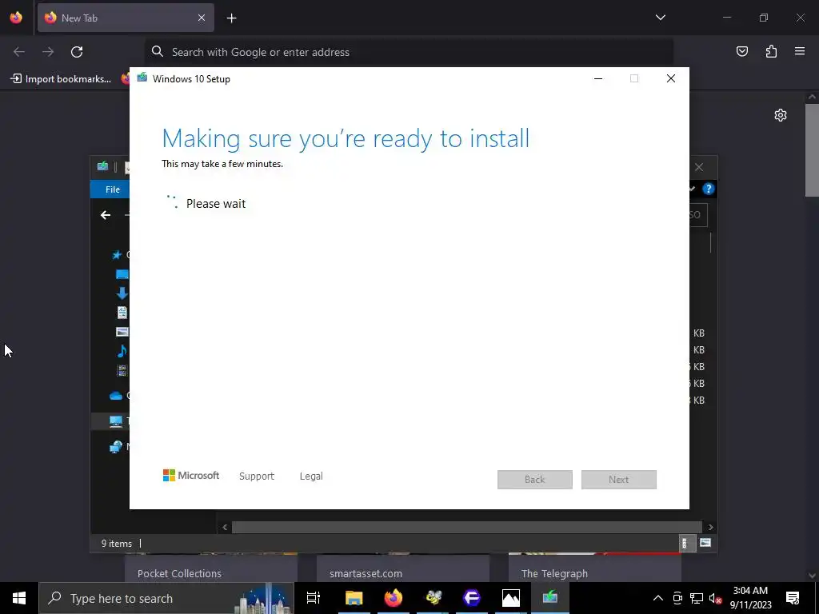The width and height of the screenshot is (819, 614).
Task: Open smartasset.com story card
Action: tap(403, 568)
